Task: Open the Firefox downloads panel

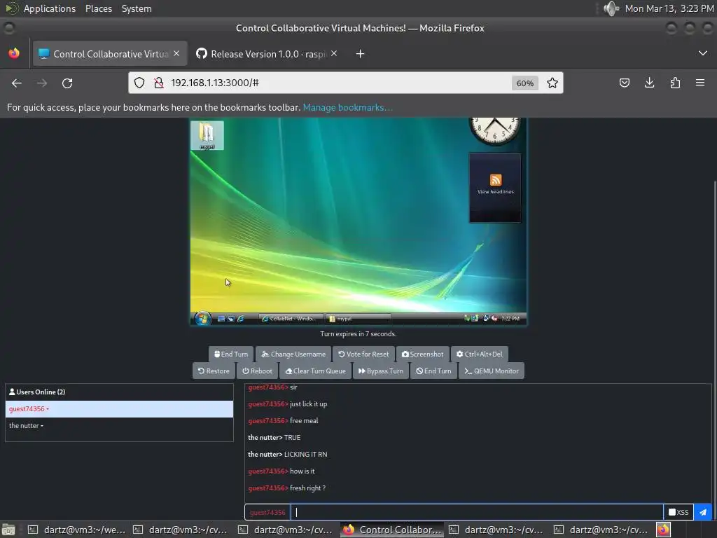Action: tap(649, 83)
